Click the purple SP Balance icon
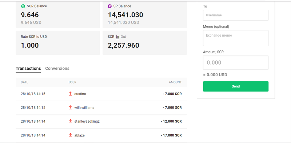The width and height of the screenshot is (291, 143). (110, 6)
